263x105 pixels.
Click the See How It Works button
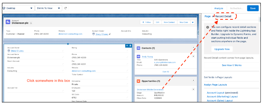pos(232,65)
